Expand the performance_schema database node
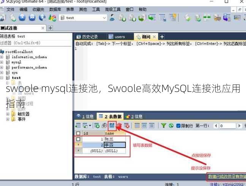This screenshot has height=186, width=246. [x=2, y=67]
